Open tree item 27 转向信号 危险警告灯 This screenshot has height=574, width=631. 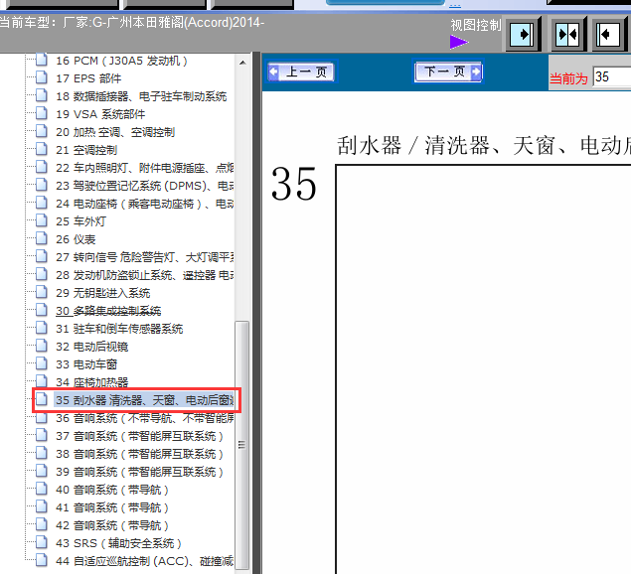pos(145,257)
